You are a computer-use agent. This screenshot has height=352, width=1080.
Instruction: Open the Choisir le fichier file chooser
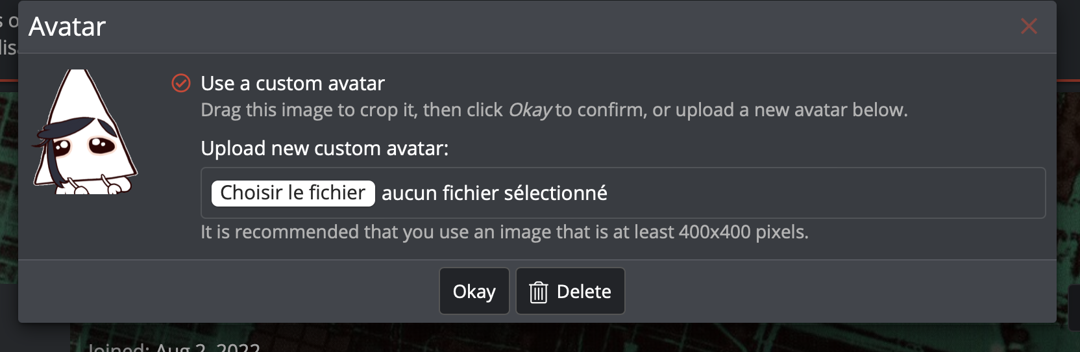point(293,193)
